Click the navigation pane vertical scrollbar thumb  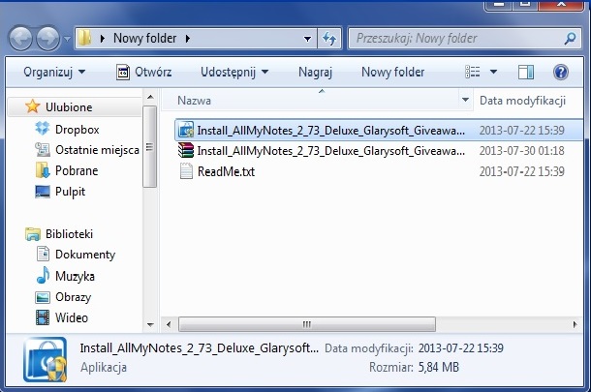150,146
